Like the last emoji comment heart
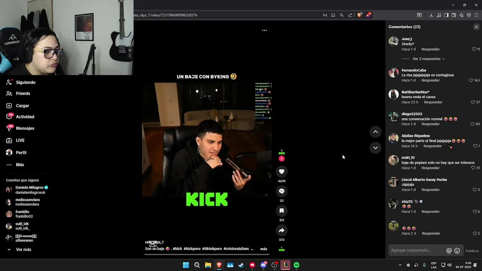The width and height of the screenshot is (482, 271). pos(475,233)
